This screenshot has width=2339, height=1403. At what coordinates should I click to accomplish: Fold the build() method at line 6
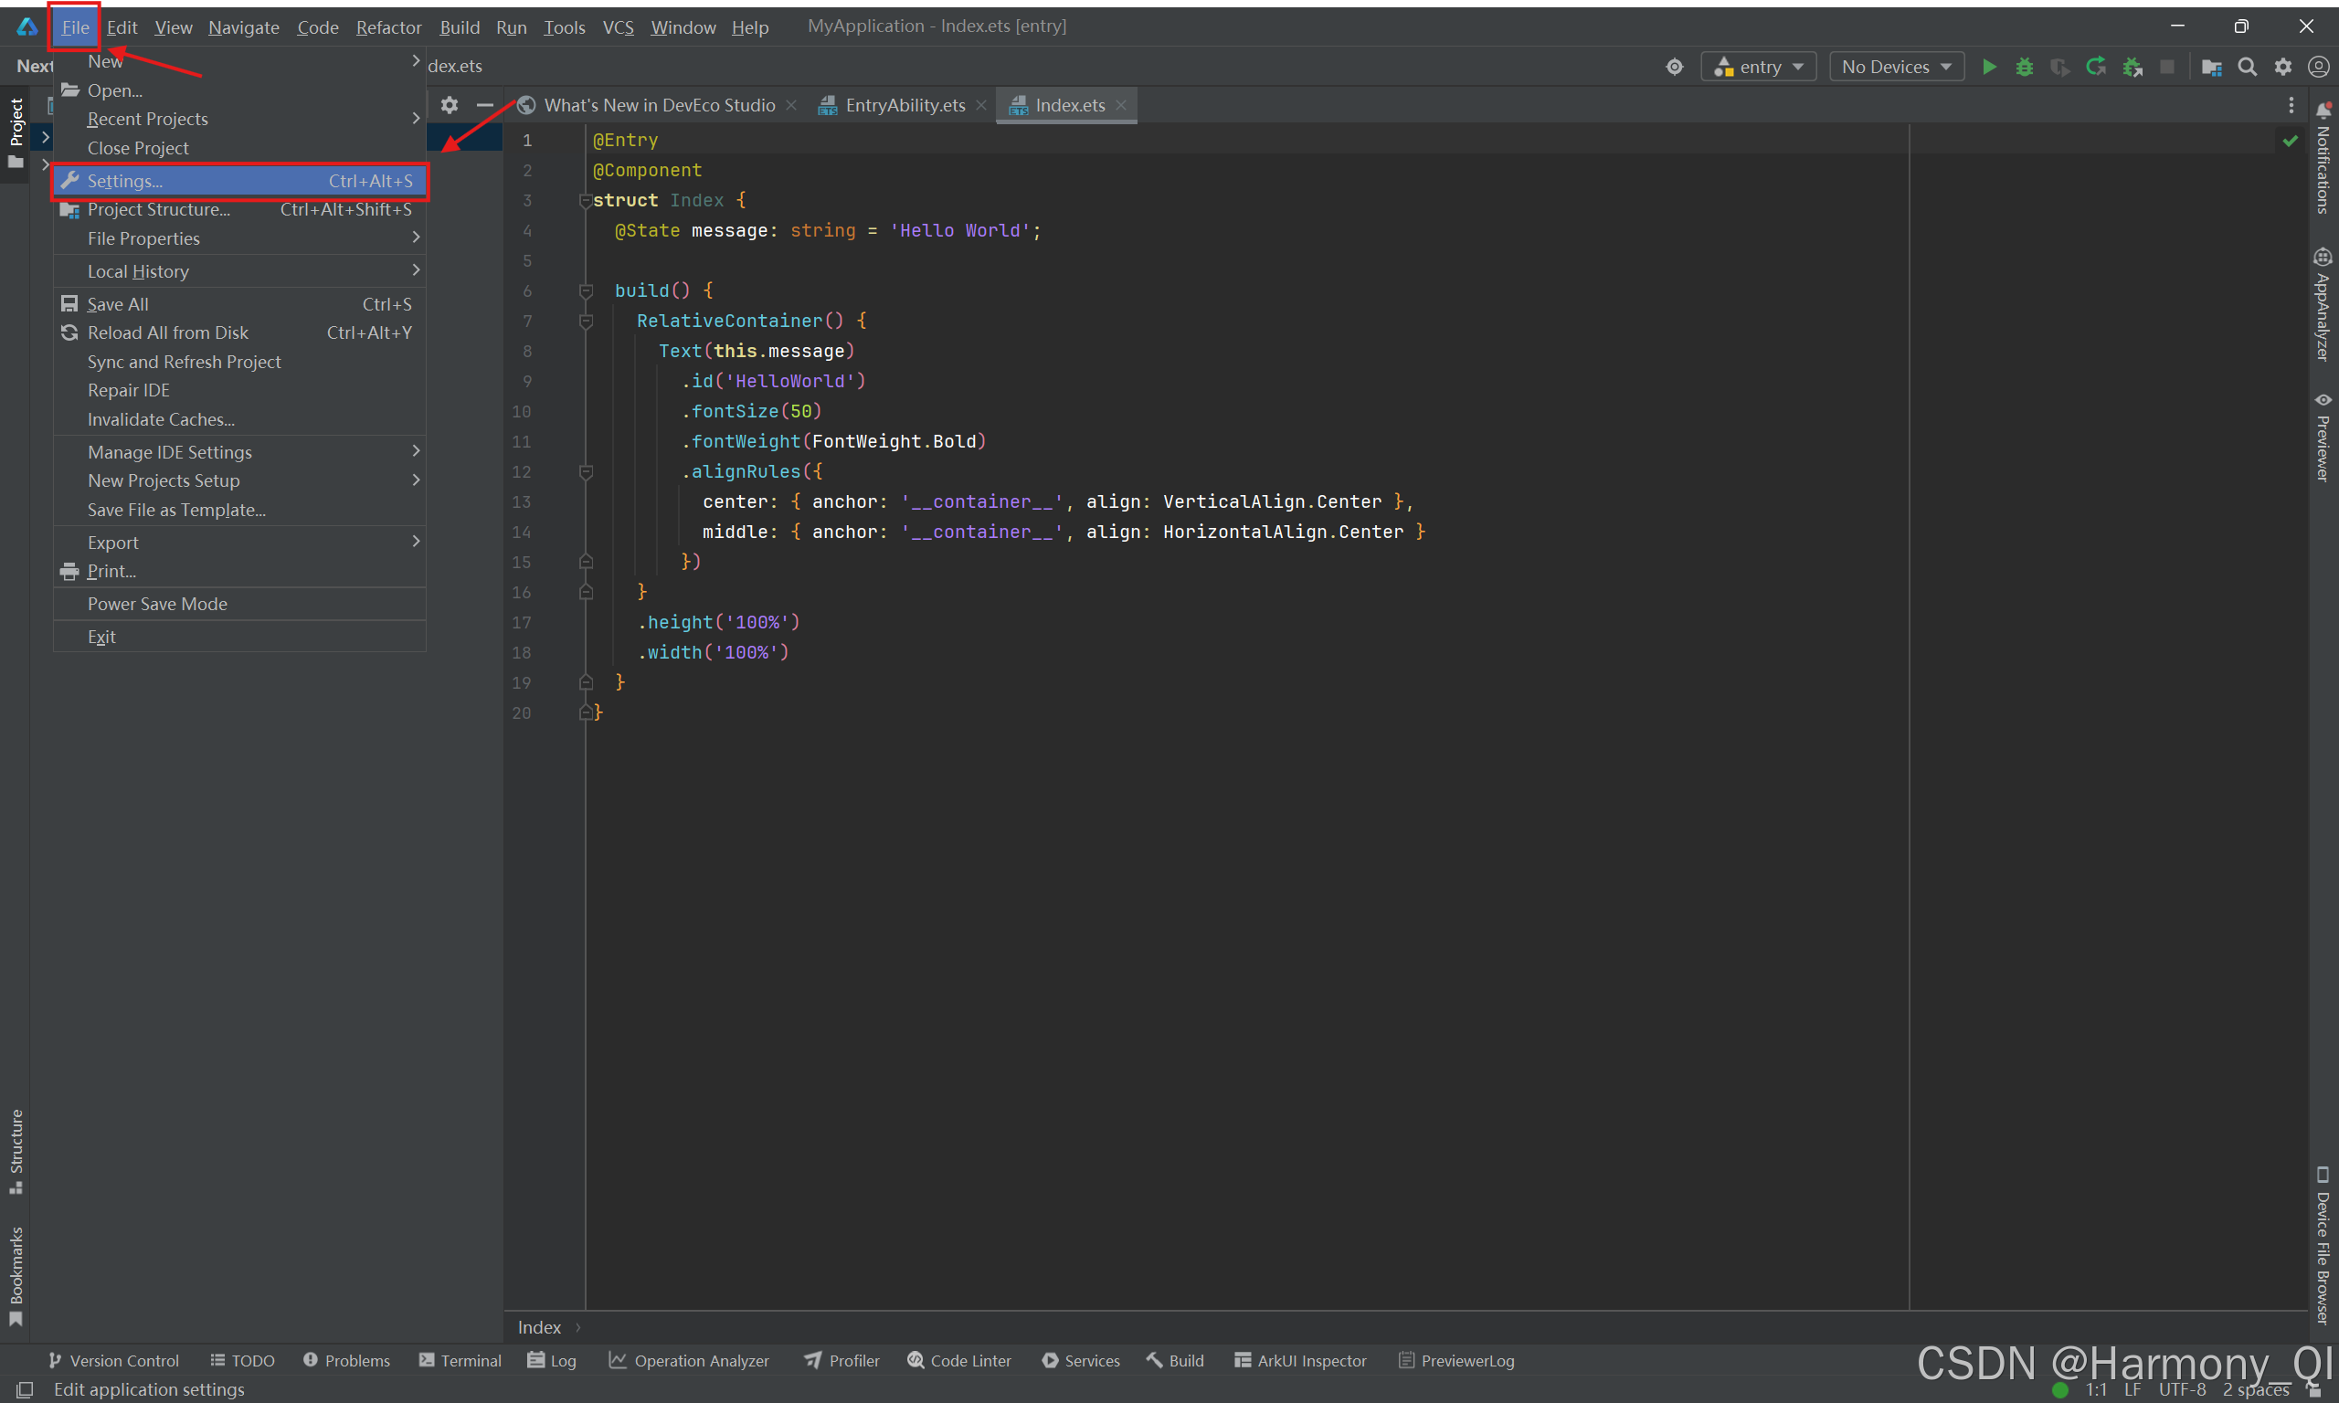(586, 291)
